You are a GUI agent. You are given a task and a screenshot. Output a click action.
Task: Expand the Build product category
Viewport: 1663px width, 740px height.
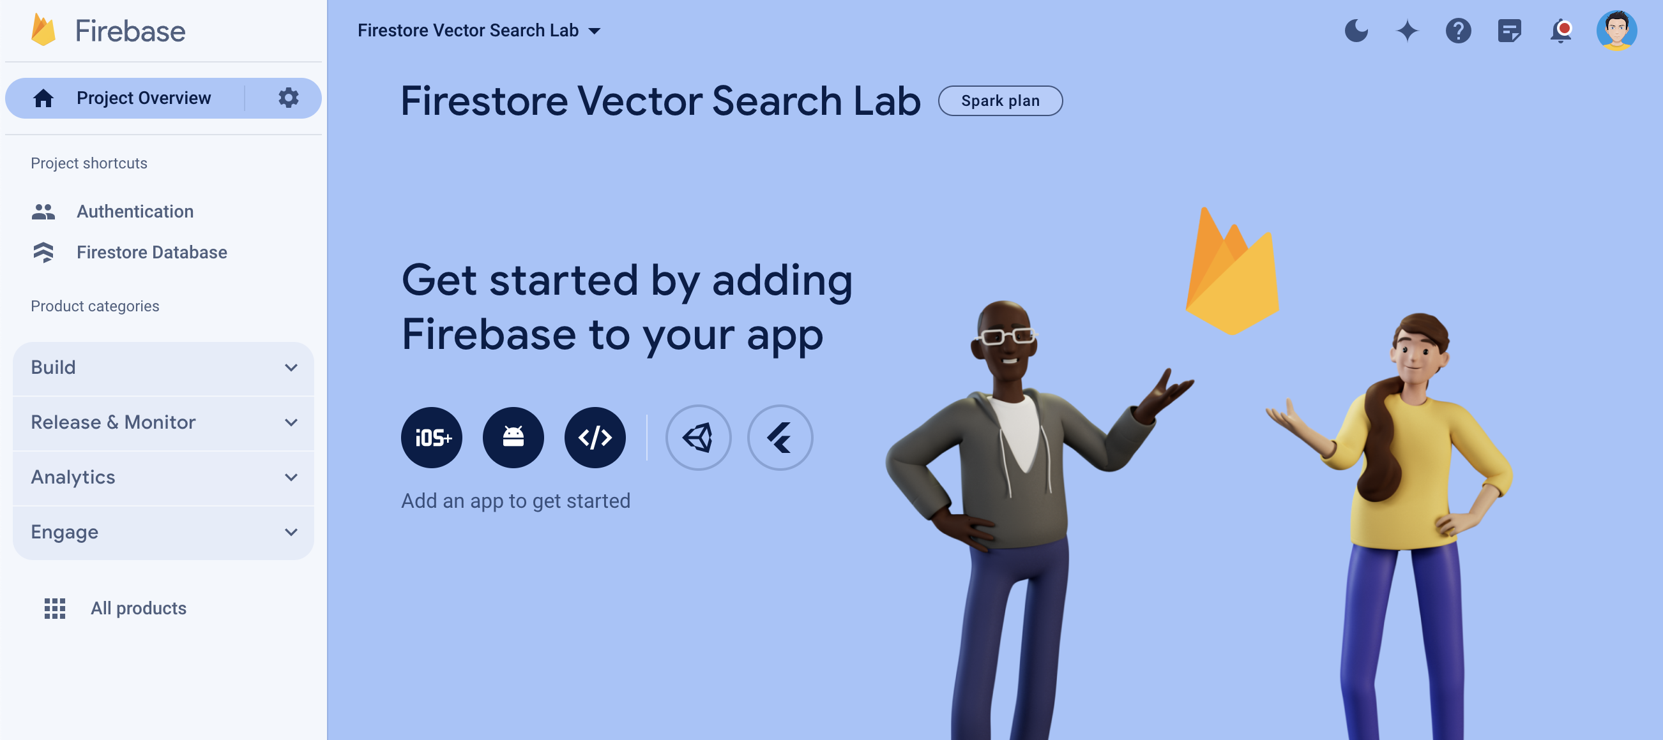click(163, 367)
